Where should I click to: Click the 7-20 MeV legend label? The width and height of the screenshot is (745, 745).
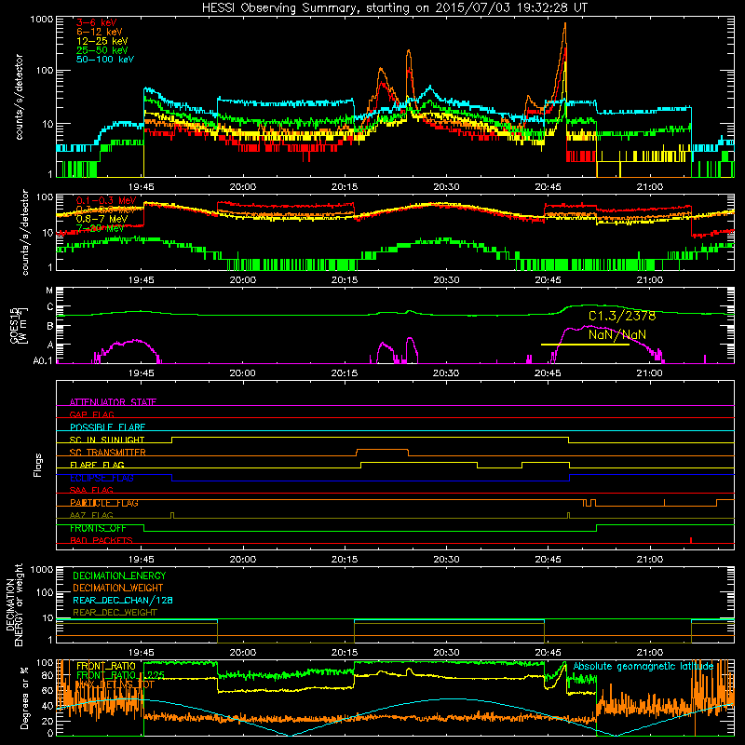point(100,228)
